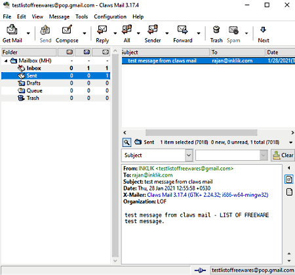
Task: Collapse the Mailbox (MH) tree node
Action: [6, 61]
